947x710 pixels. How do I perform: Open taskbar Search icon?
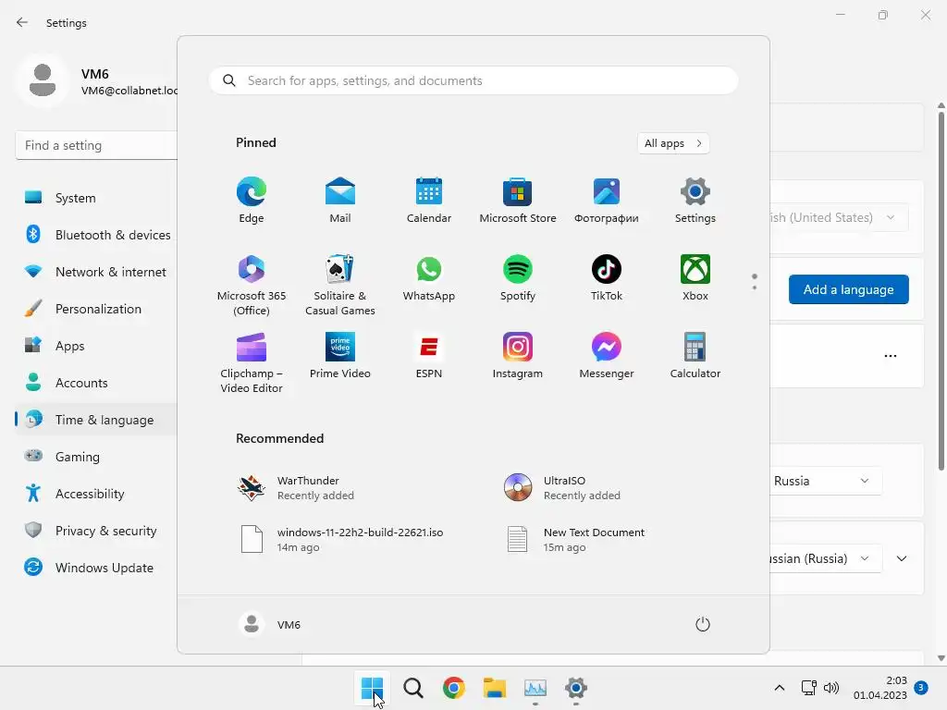pyautogui.click(x=413, y=688)
